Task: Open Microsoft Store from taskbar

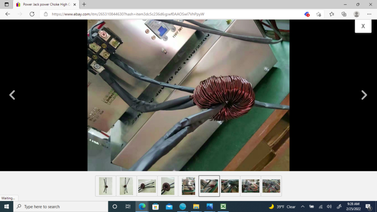Action: (x=156, y=206)
